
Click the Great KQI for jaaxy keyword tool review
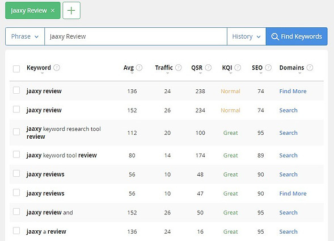point(230,155)
